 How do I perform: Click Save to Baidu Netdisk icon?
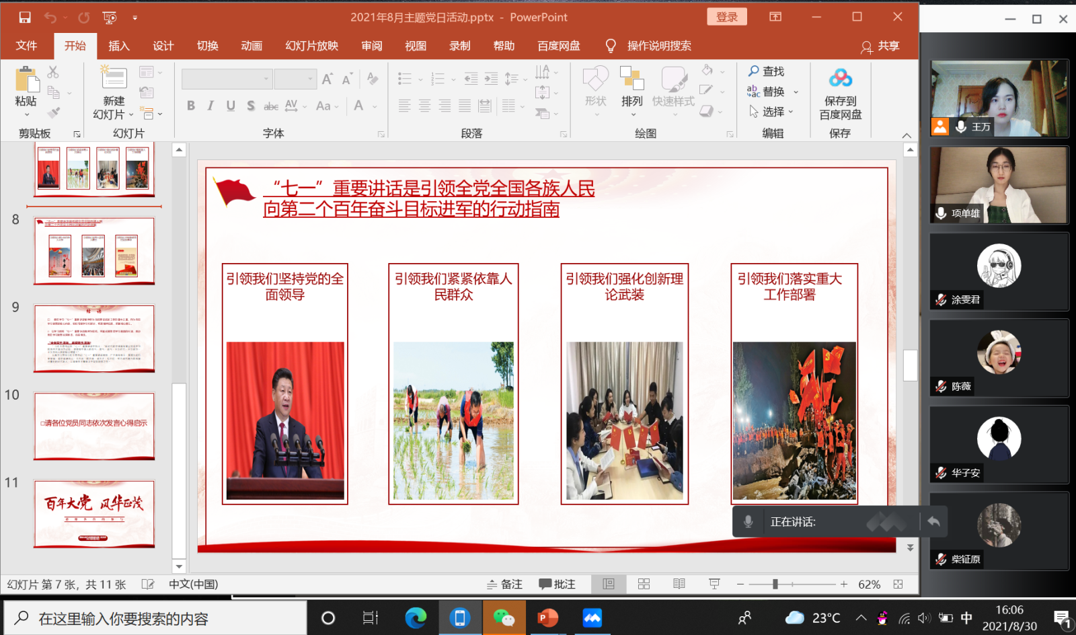pyautogui.click(x=840, y=79)
